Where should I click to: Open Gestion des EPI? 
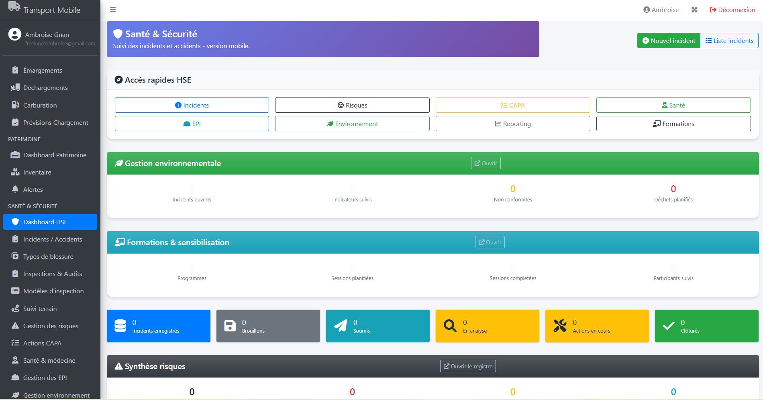[45, 378]
